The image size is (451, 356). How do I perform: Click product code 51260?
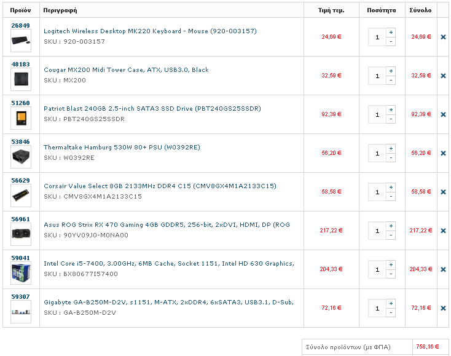pyautogui.click(x=20, y=103)
